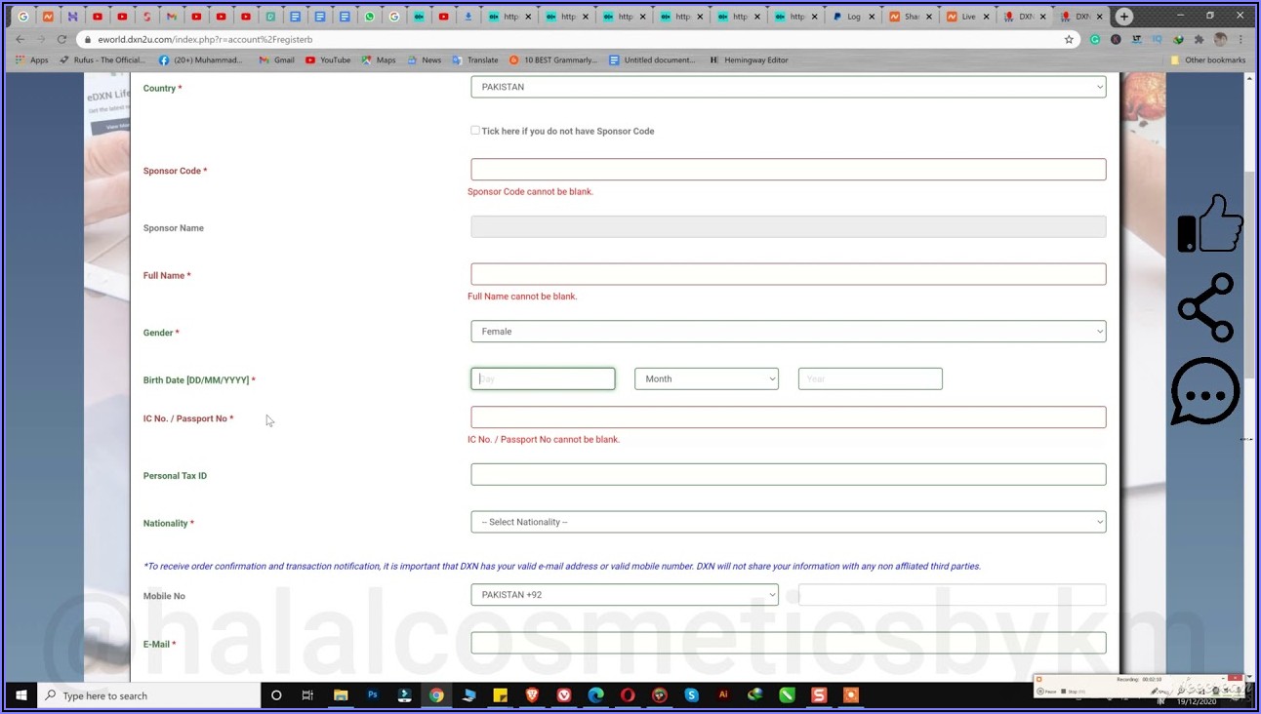The width and height of the screenshot is (1261, 714).
Task: Open Hemingway Editor bookmark
Action: [749, 60]
